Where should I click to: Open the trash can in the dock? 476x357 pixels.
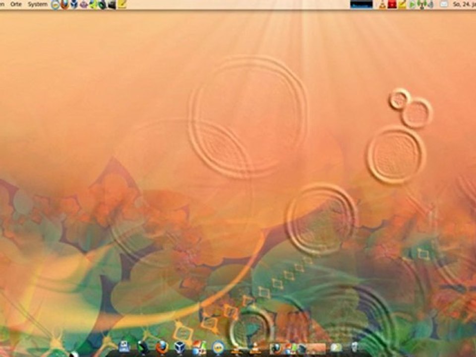tap(354, 348)
